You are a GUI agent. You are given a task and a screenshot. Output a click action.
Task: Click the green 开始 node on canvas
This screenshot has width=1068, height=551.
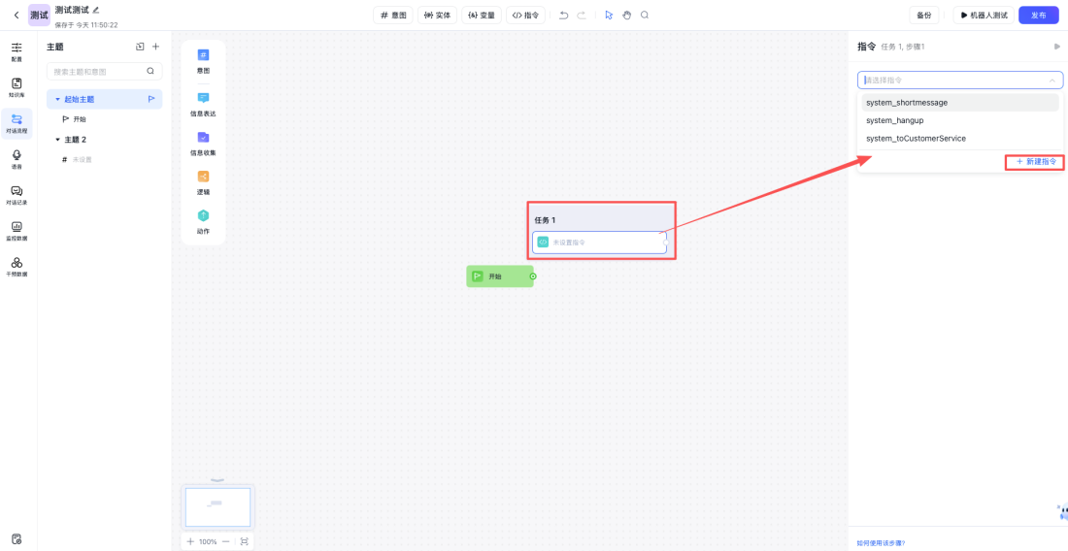[500, 276]
